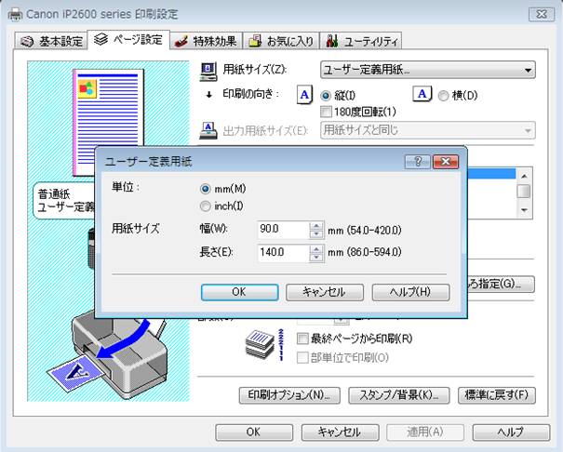Screen dimensions: 563x452
Task: Click the 出力用紙サイズ printer icon
Action: (208, 130)
